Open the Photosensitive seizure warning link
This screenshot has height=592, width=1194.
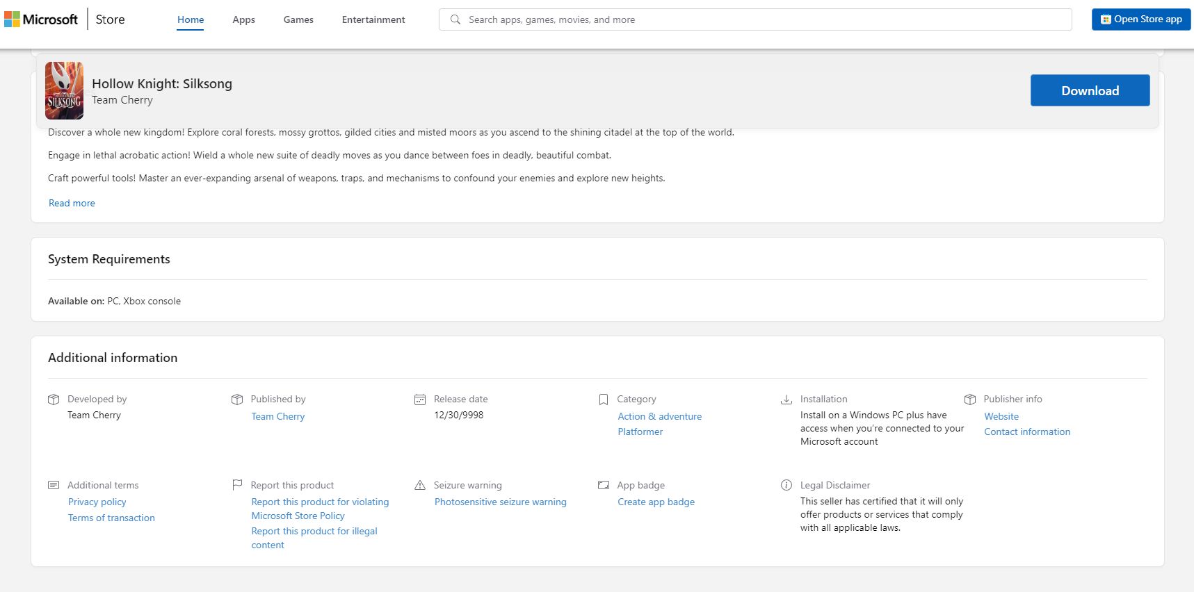tap(500, 502)
